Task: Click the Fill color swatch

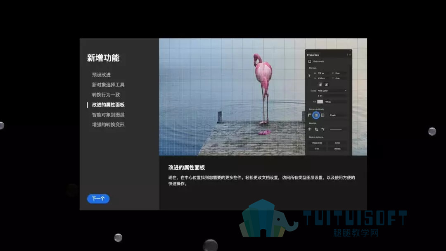Action: click(320, 102)
